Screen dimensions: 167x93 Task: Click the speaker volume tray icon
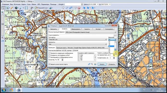coord(153,90)
